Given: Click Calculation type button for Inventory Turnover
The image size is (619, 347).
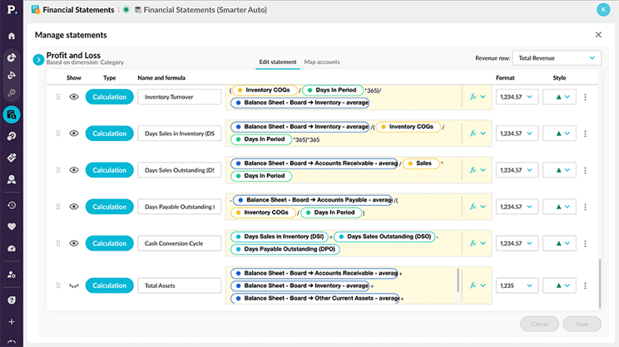Looking at the screenshot, I should [x=109, y=97].
